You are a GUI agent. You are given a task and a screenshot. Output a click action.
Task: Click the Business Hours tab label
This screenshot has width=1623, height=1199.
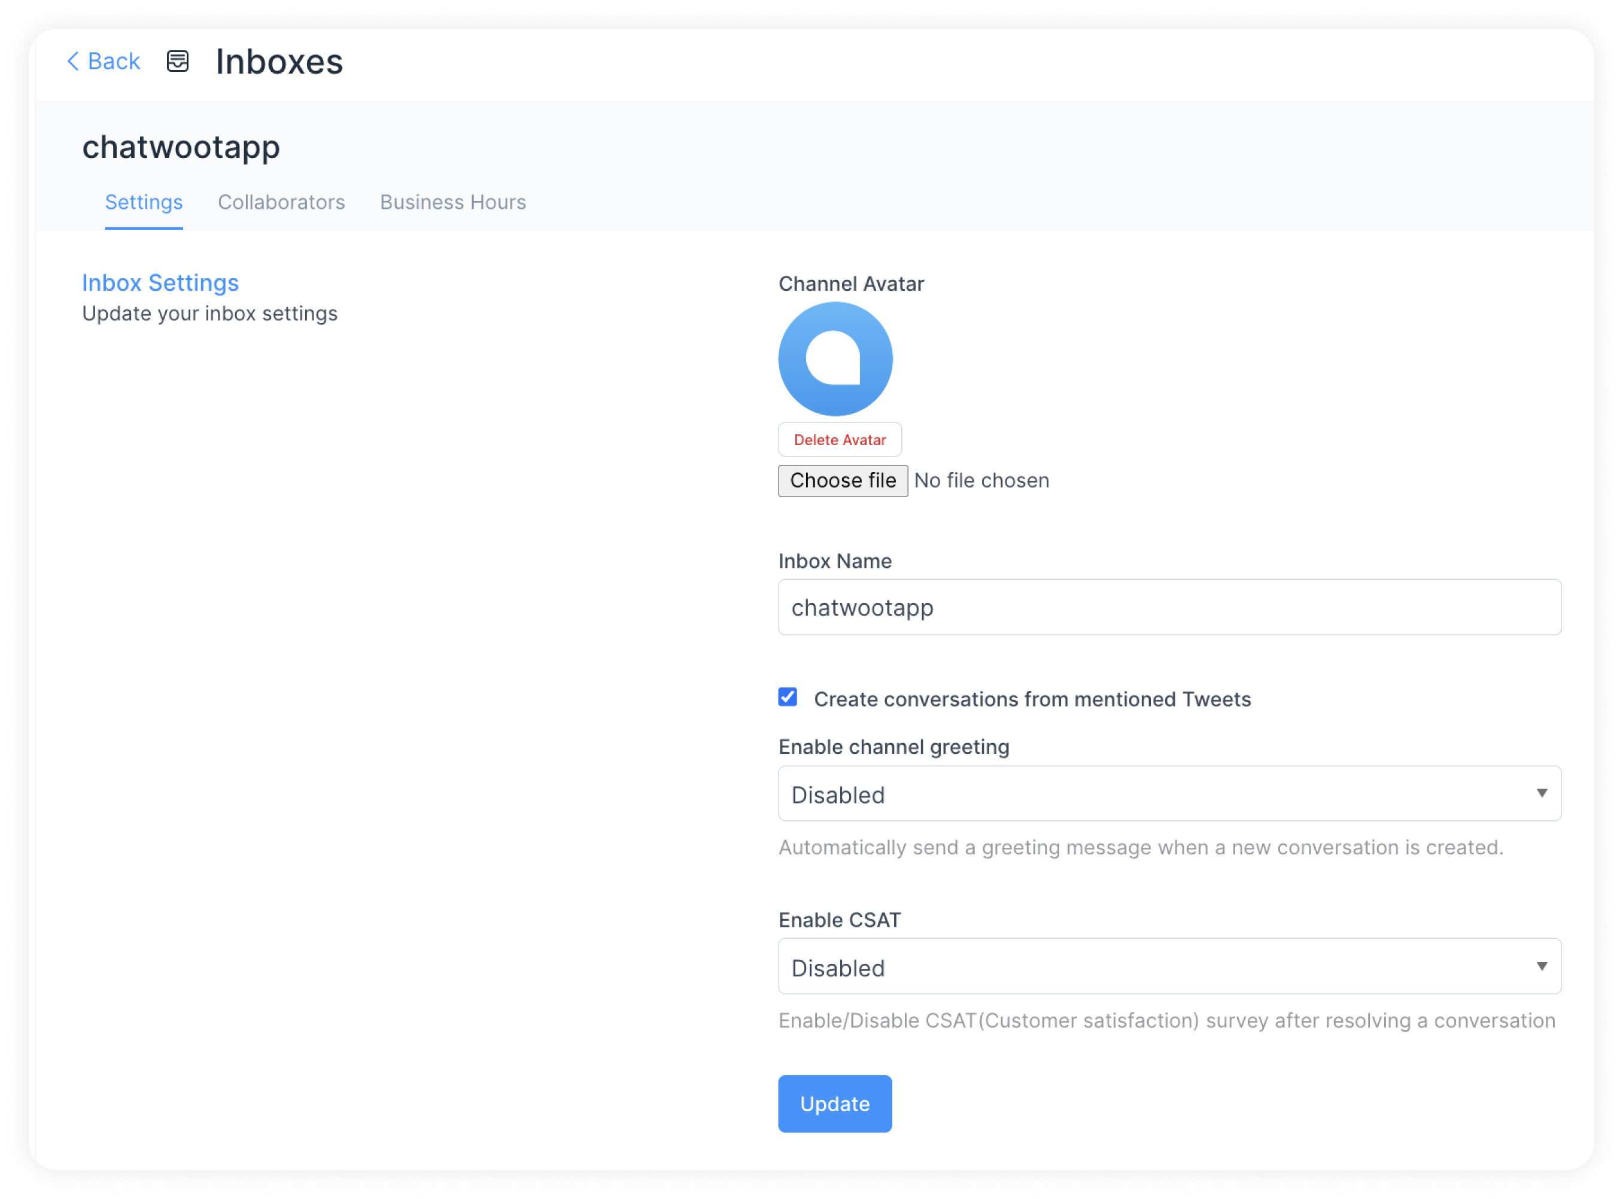[454, 202]
